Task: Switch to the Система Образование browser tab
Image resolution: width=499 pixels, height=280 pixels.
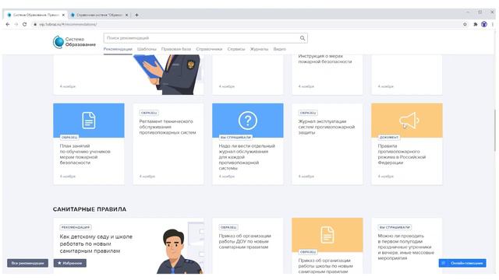Action: [36, 15]
